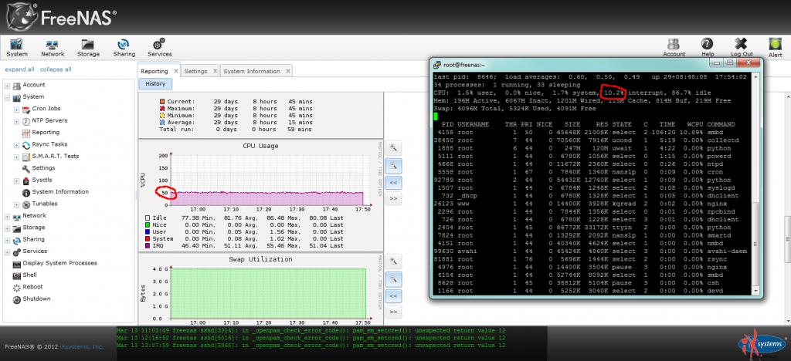Switch to the Reporting tab
The height and width of the screenshot is (361, 791).
coord(154,71)
